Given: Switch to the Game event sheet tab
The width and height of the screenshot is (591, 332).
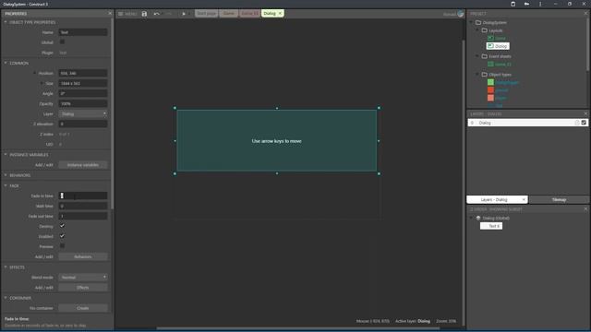Looking at the screenshot, I should coord(249,13).
